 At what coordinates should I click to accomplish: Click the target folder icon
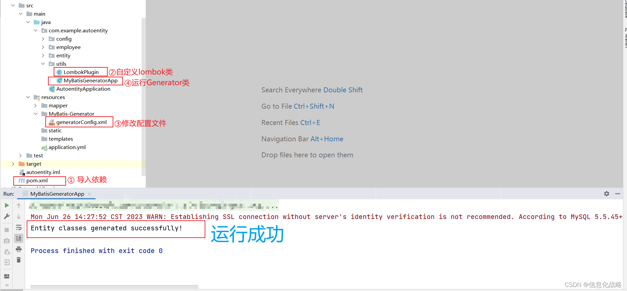pyautogui.click(x=22, y=164)
